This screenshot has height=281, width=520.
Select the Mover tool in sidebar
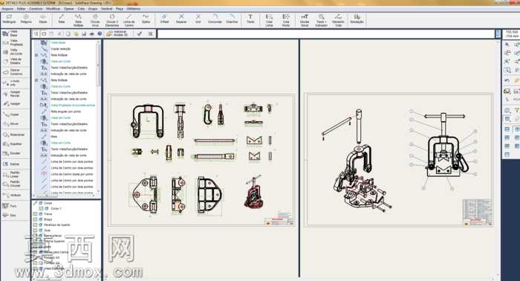point(11,123)
